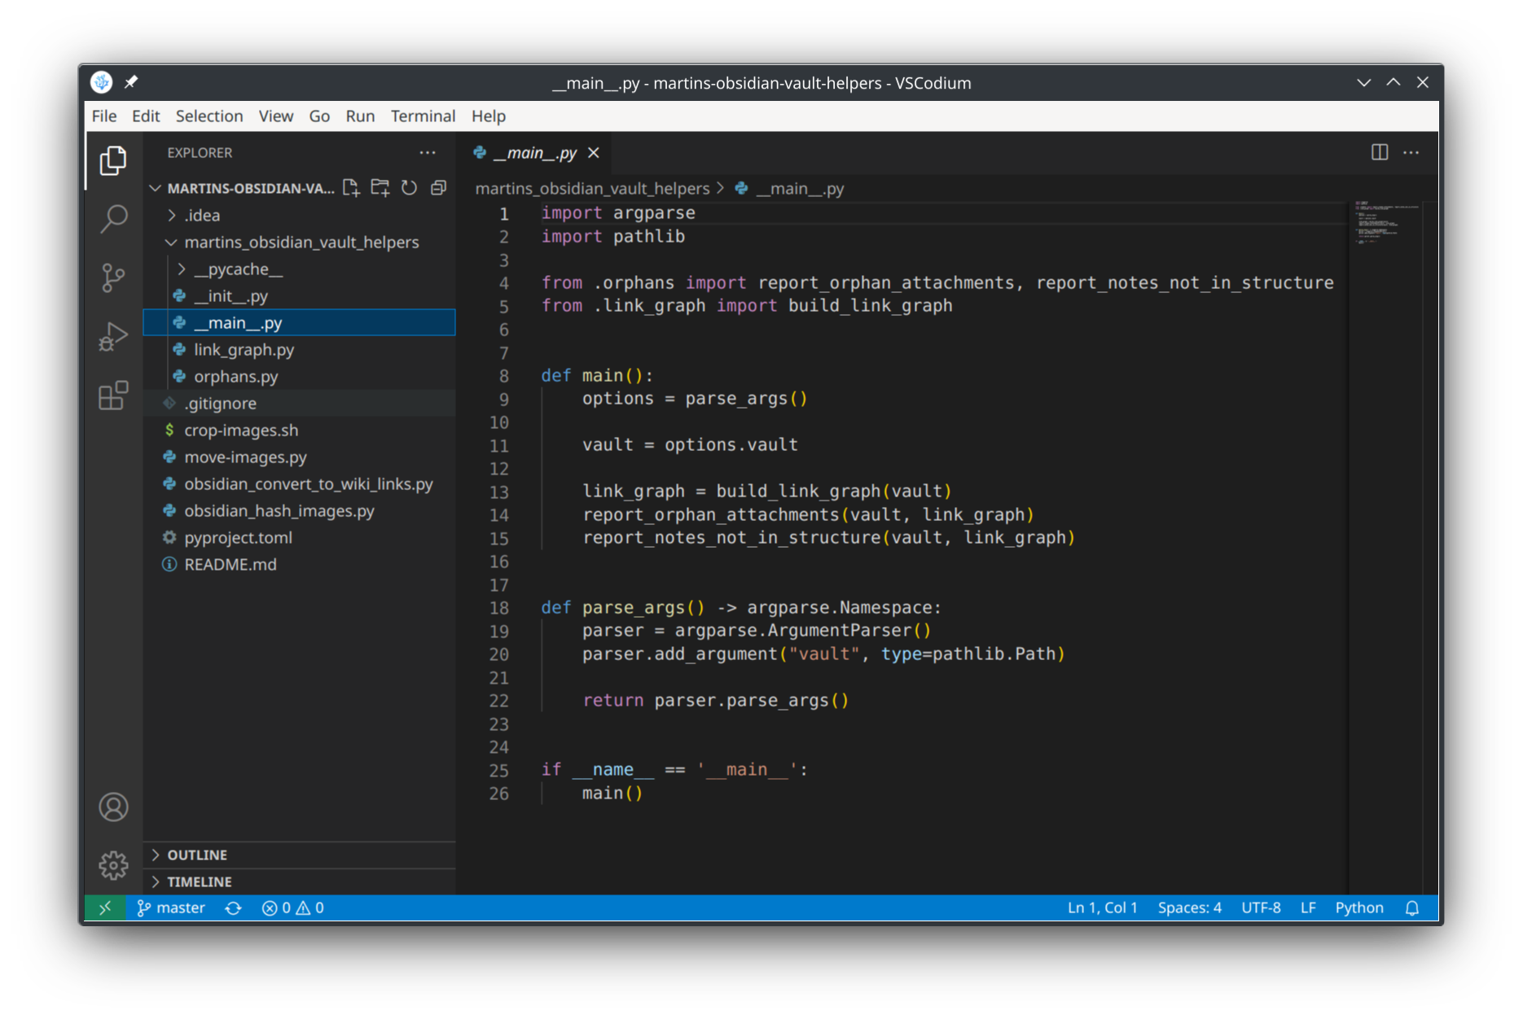Close the __main__.py editor tab

pos(594,152)
